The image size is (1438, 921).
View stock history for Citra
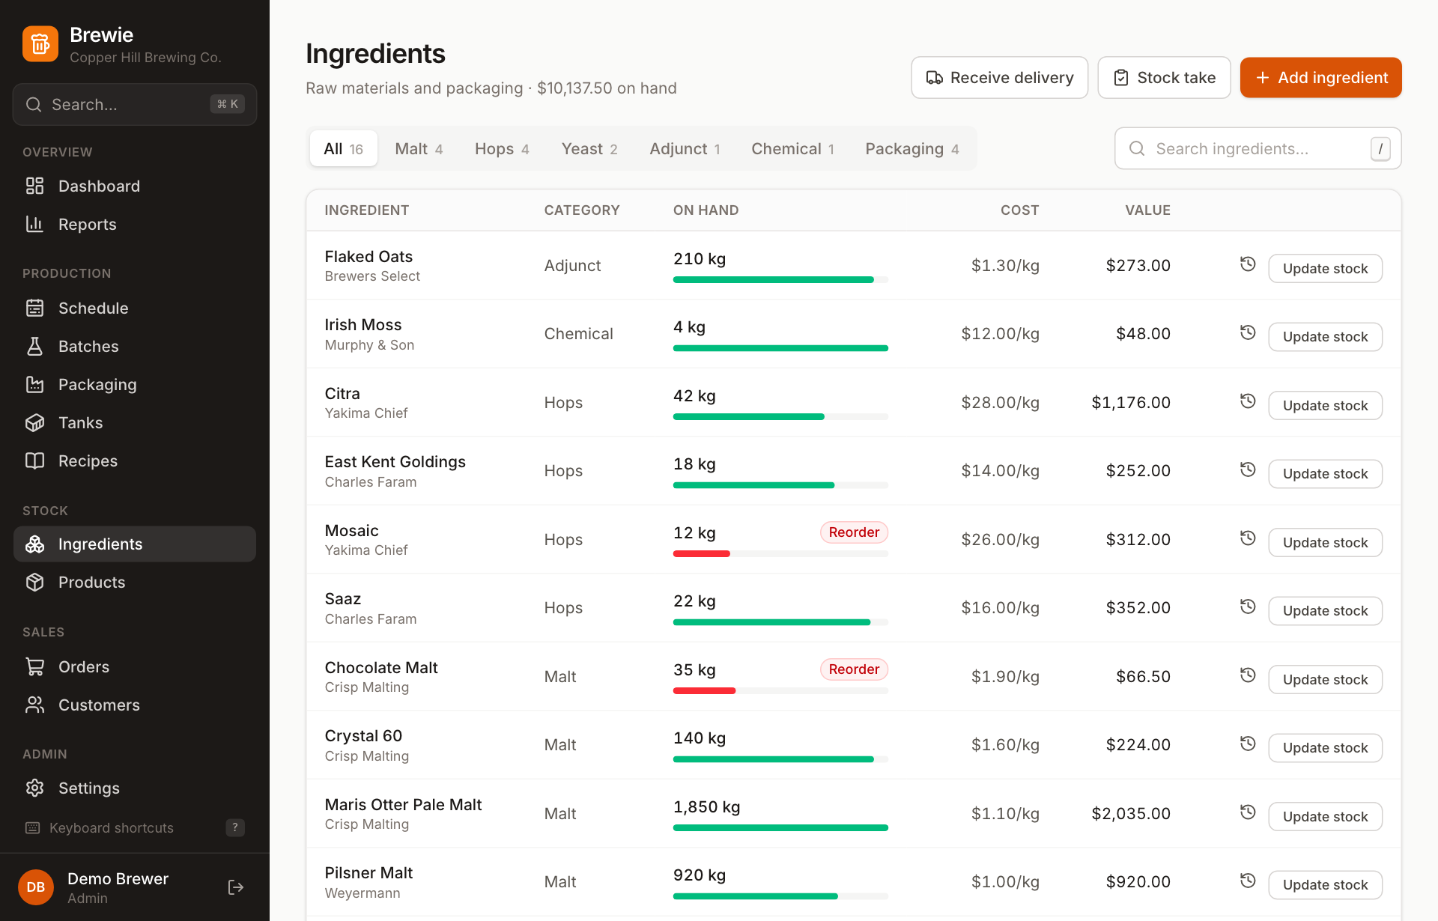[1247, 401]
